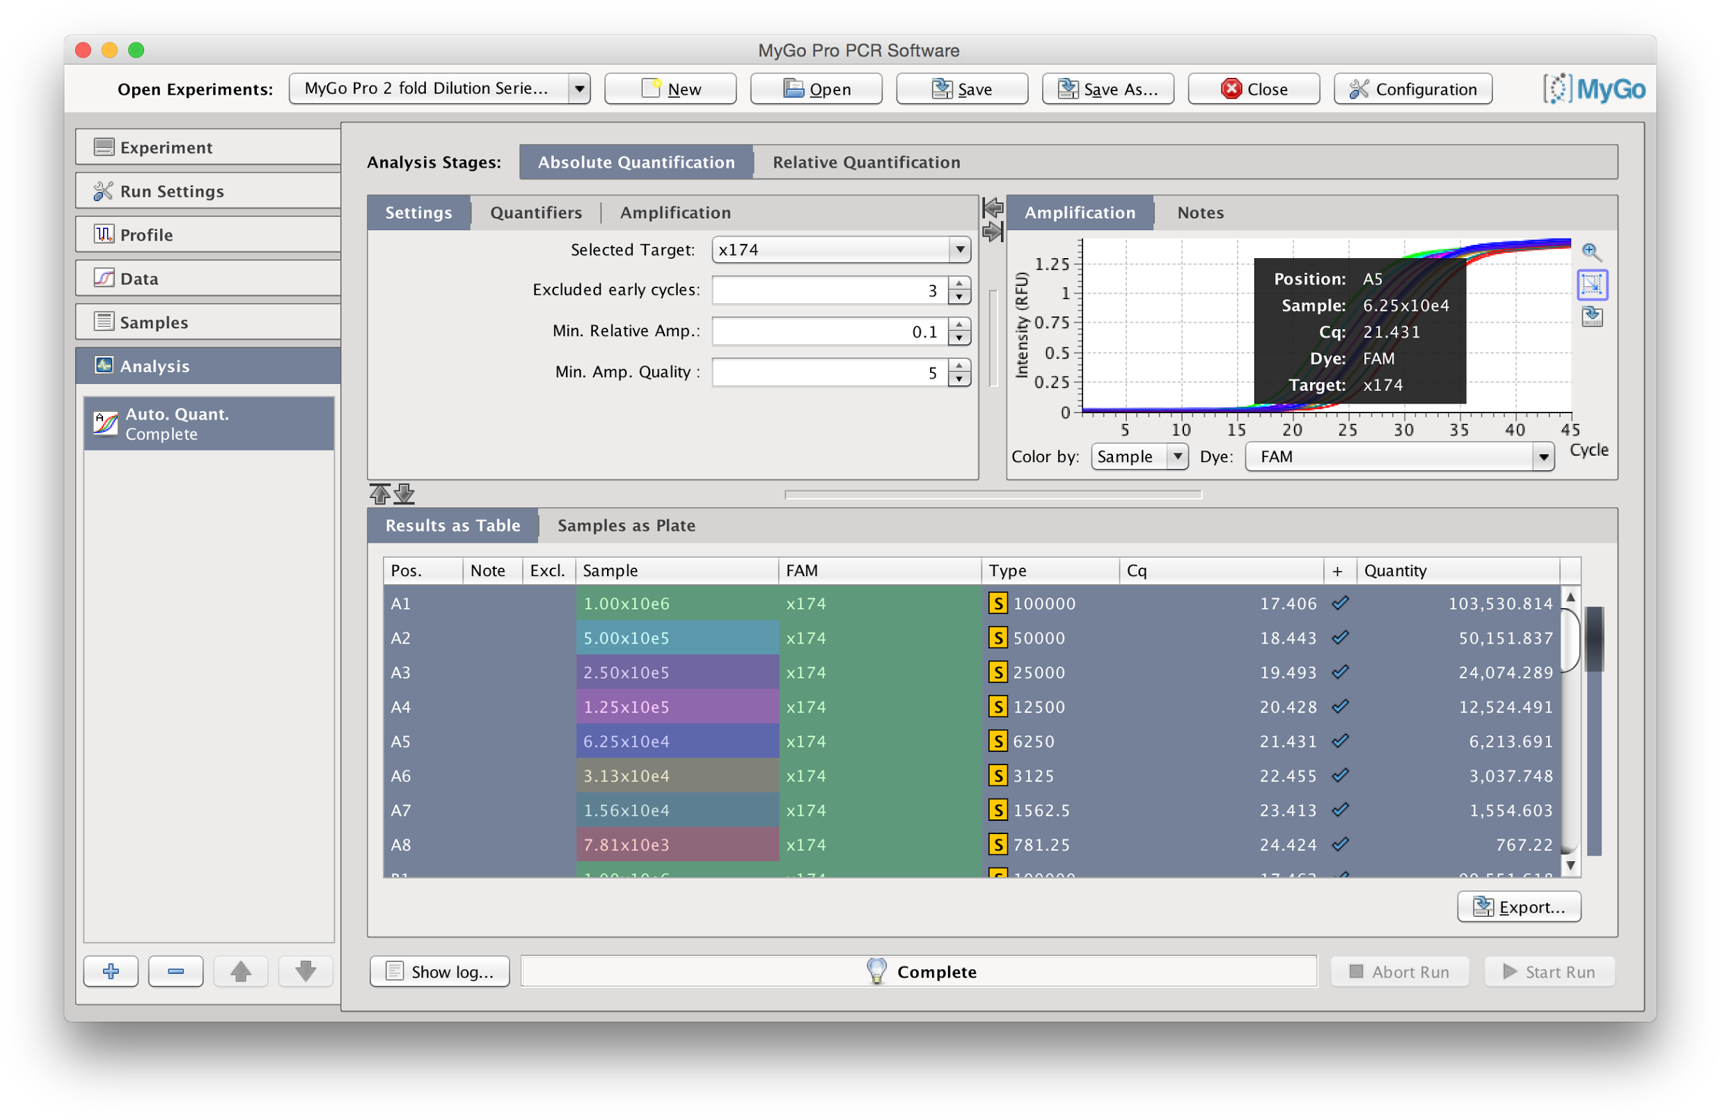
Task: Toggle the checkmark in row A6
Action: coord(1341,775)
